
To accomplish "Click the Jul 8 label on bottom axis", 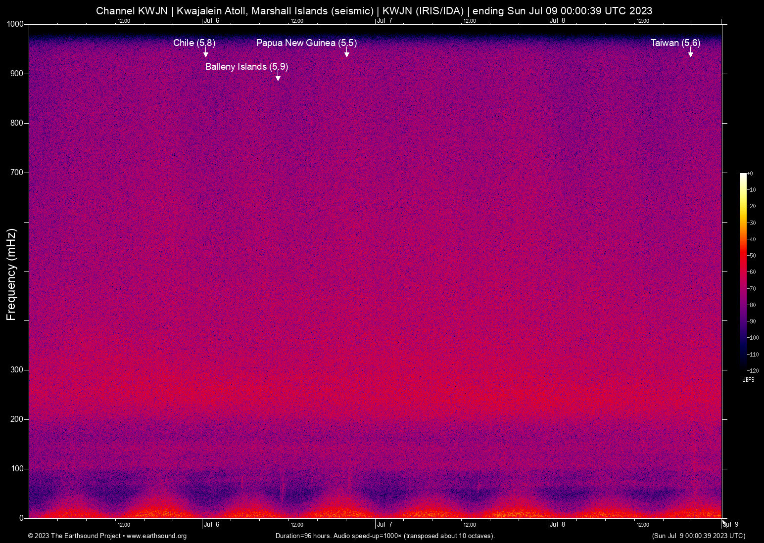I will [x=557, y=525].
